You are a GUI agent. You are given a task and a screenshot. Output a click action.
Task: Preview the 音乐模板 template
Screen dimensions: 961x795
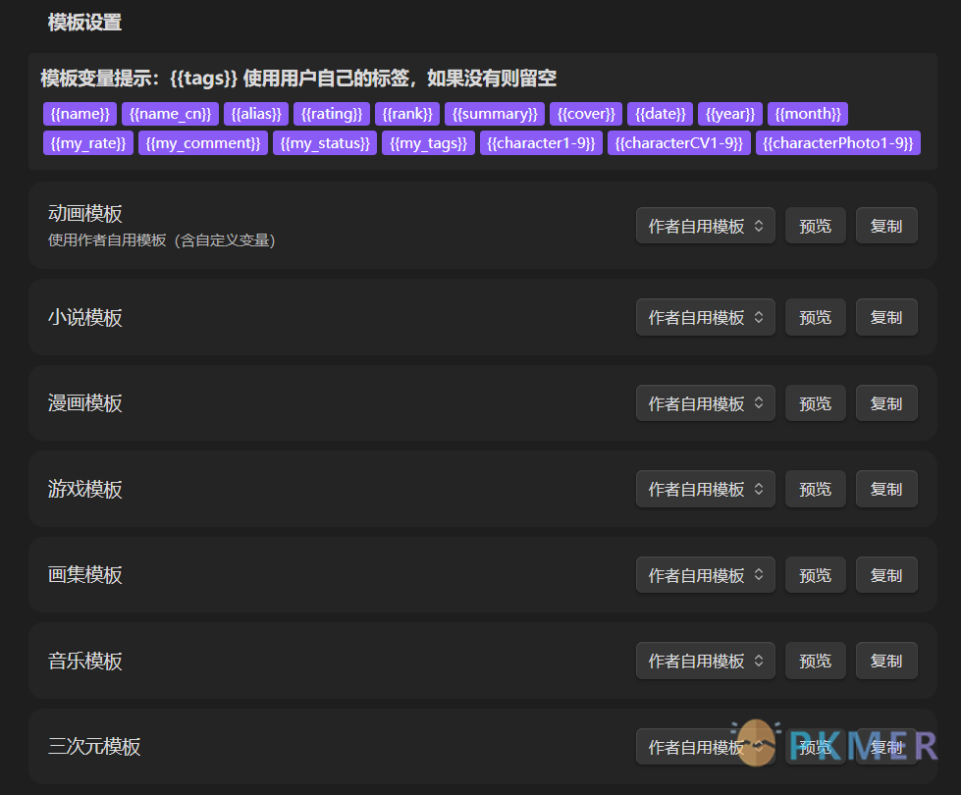[815, 661]
